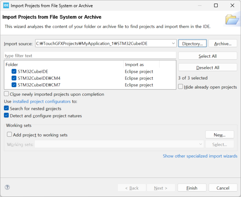Click the Import as column header
Image resolution: width=241 pixels, height=197 pixels.
coord(141,65)
